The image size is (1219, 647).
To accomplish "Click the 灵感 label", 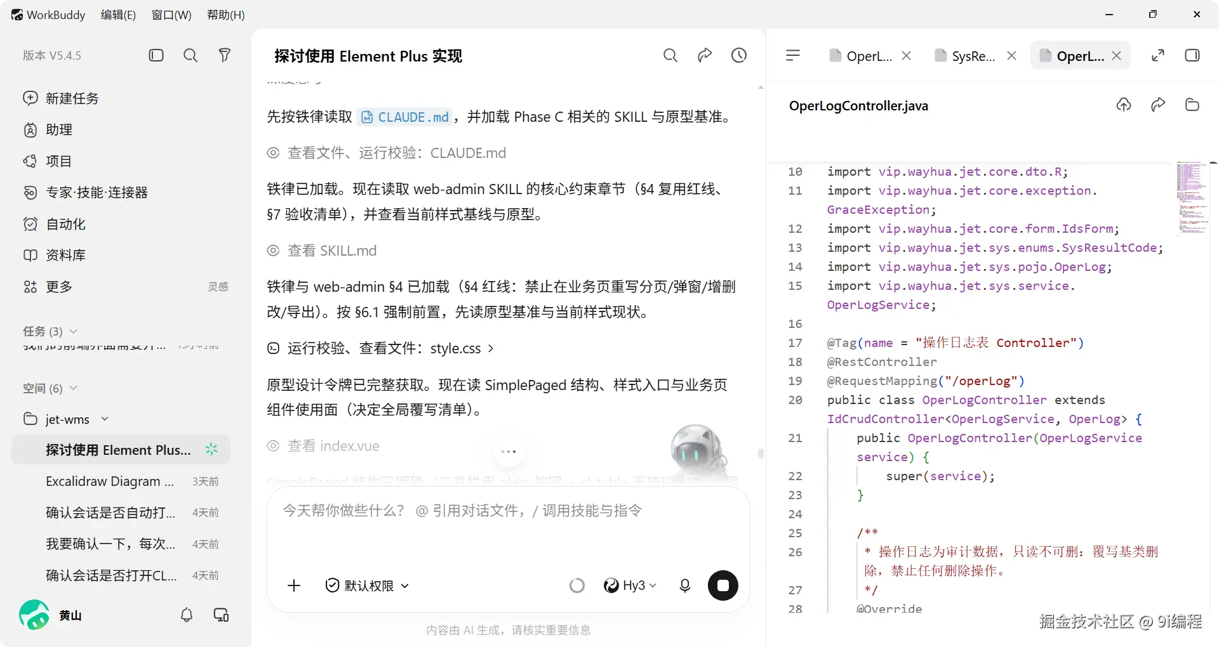I will click(218, 287).
